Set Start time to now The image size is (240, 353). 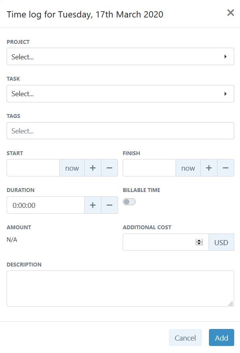coord(72,168)
